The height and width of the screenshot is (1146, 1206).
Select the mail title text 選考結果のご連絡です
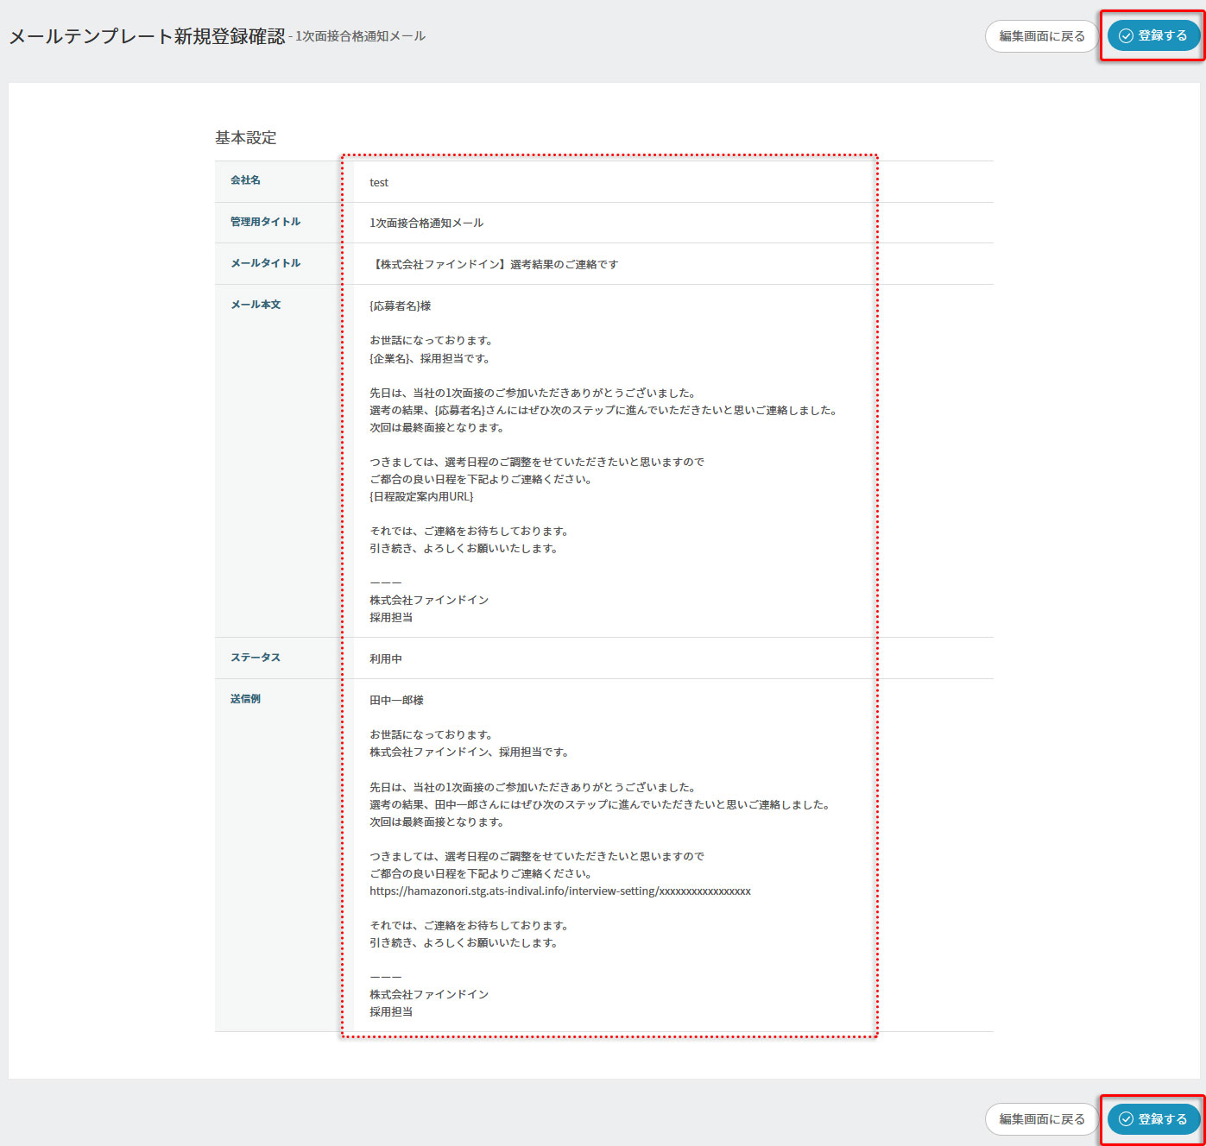point(496,265)
